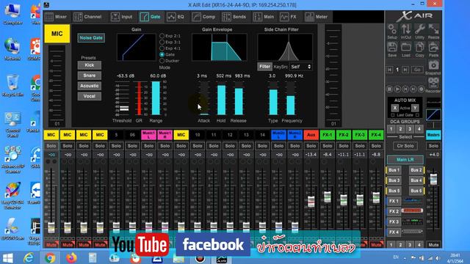Select Bus 4 sends layer
Viewport: 470px width, 264px height.
[416, 180]
